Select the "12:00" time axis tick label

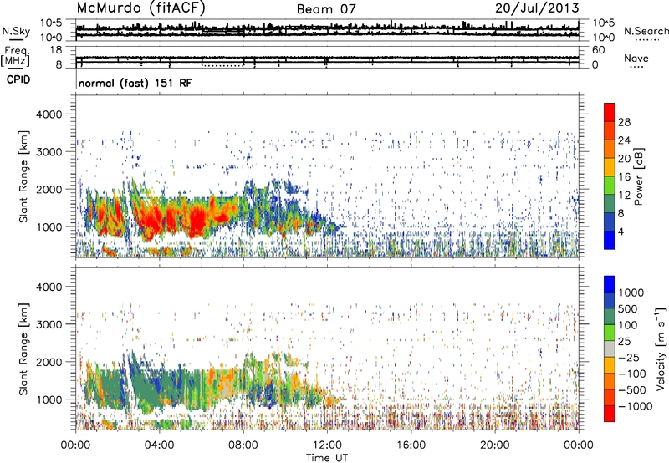tap(327, 445)
